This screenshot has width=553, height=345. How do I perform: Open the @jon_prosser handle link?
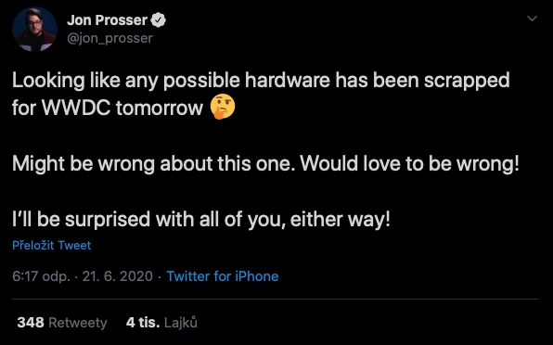pos(110,38)
